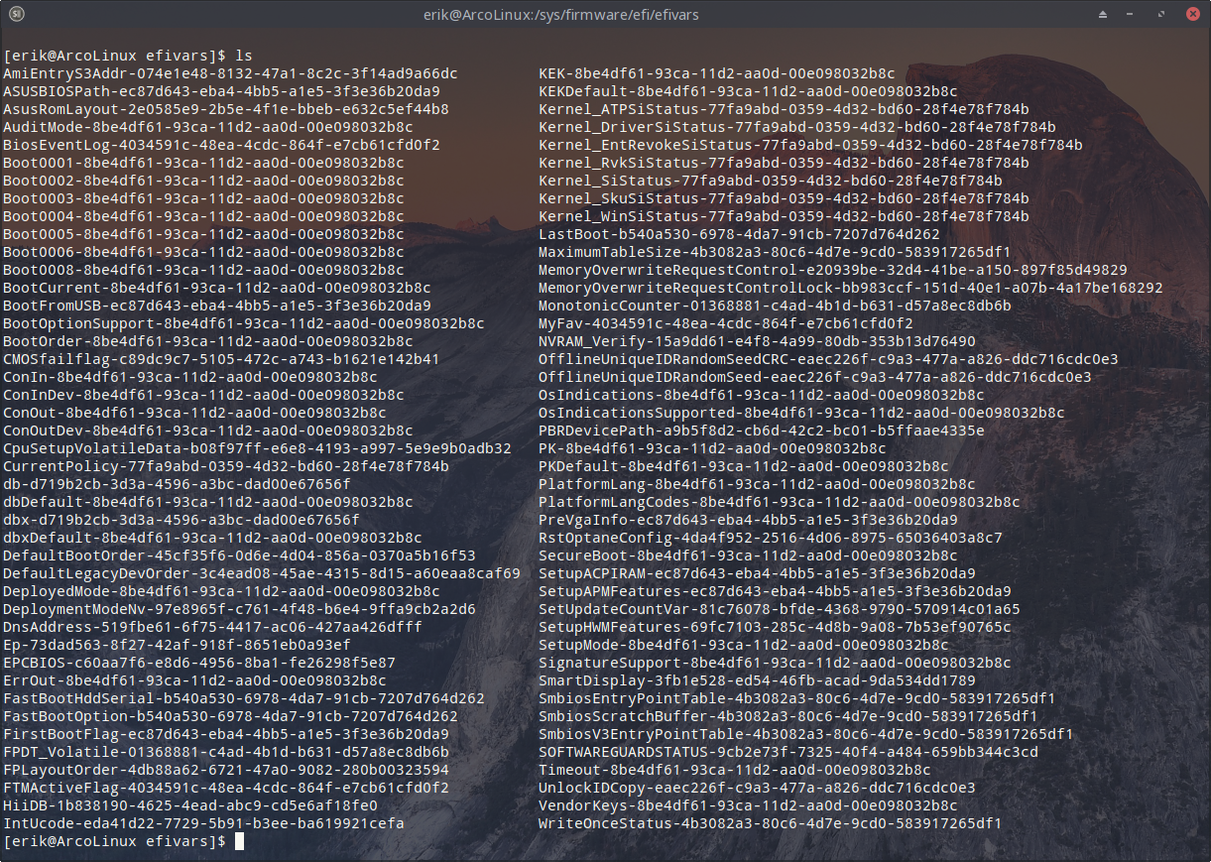Select the CMOSfailflag entry
Viewport: 1211px width, 862px height.
221,359
